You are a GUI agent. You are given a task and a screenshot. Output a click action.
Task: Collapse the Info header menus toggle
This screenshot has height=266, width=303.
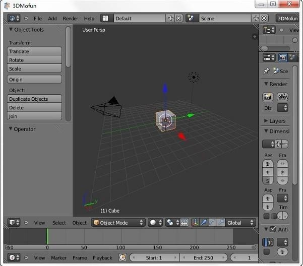pos(26,18)
